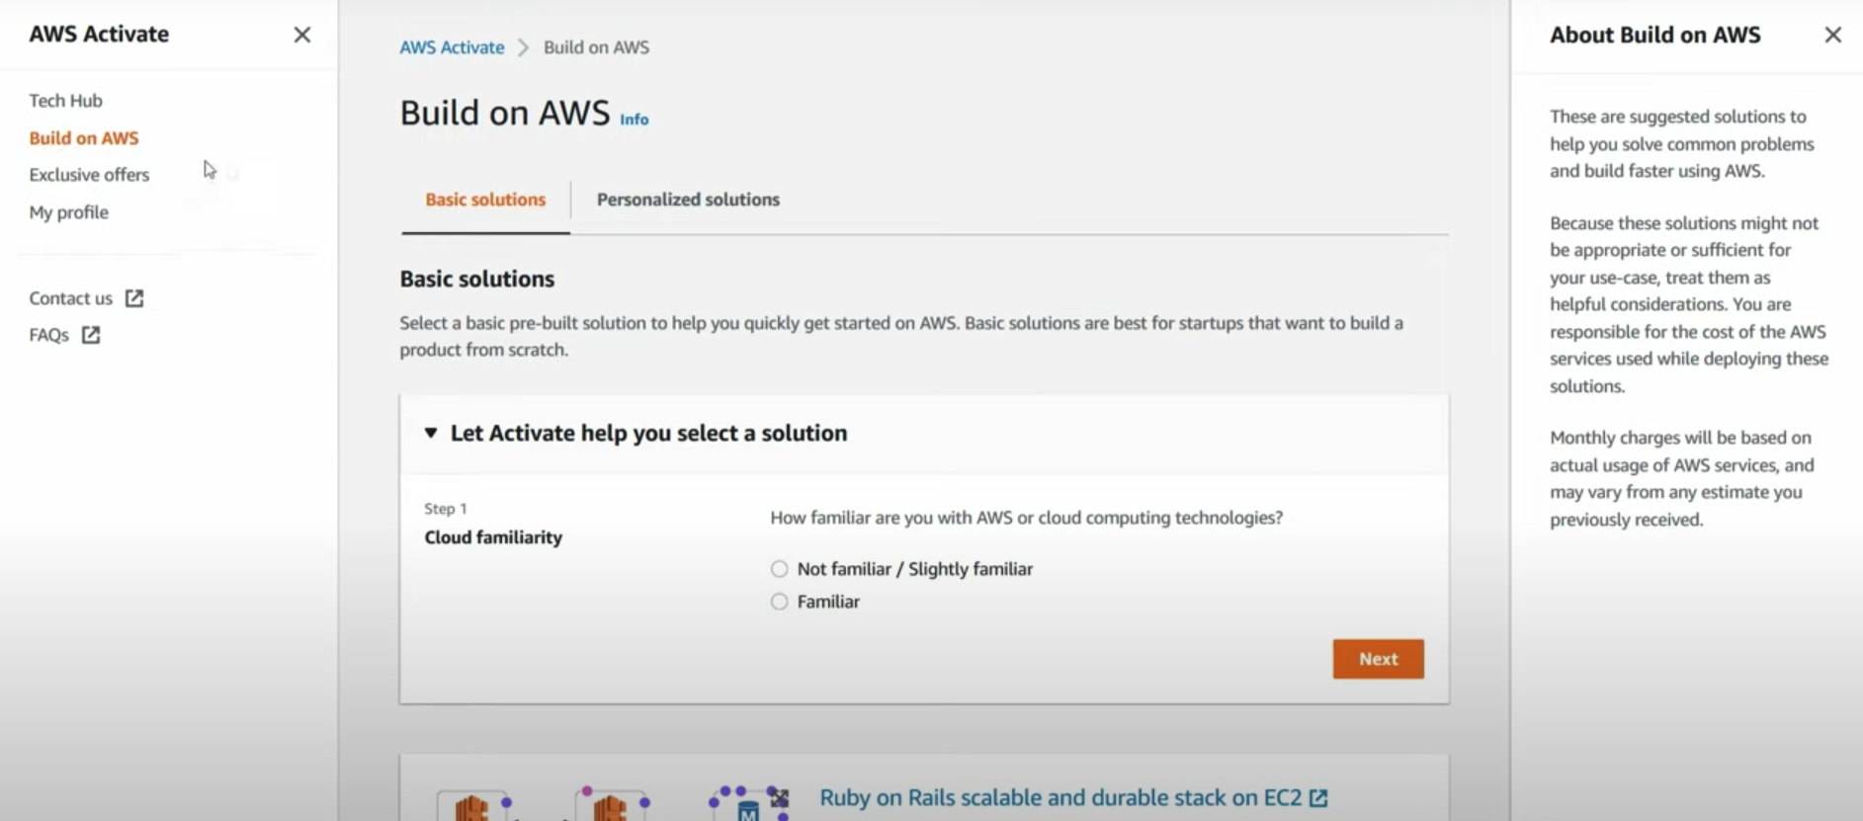Go to My profile
This screenshot has width=1863, height=821.
(68, 212)
